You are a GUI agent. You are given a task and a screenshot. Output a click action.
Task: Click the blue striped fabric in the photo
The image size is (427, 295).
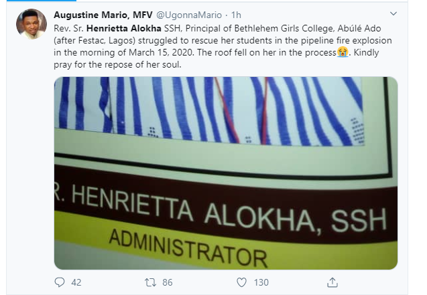[x=201, y=107]
